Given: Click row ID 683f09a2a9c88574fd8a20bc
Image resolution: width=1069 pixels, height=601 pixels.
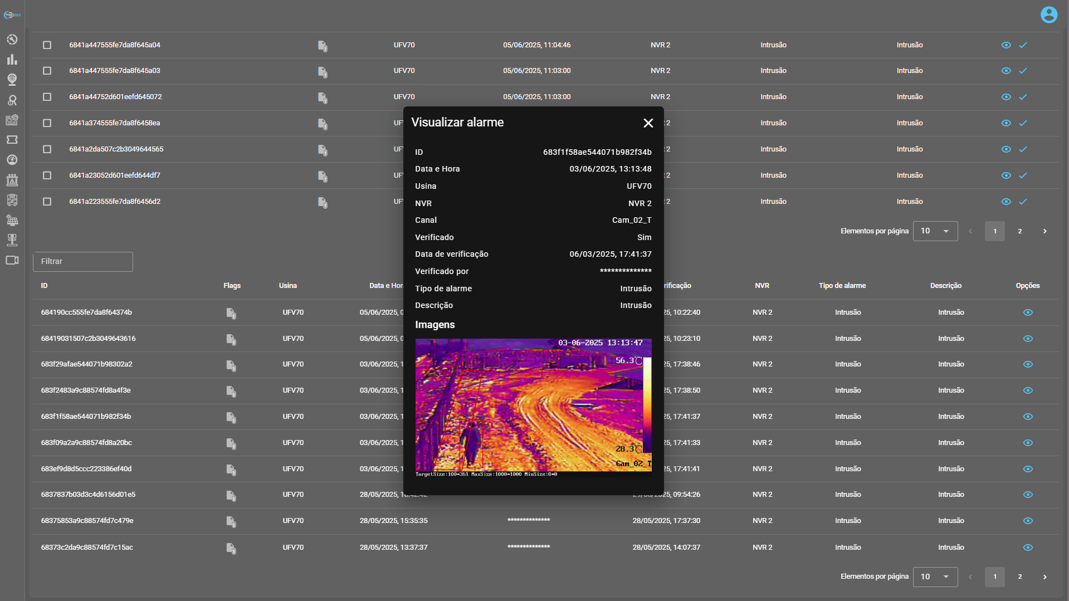Looking at the screenshot, I should click(86, 443).
